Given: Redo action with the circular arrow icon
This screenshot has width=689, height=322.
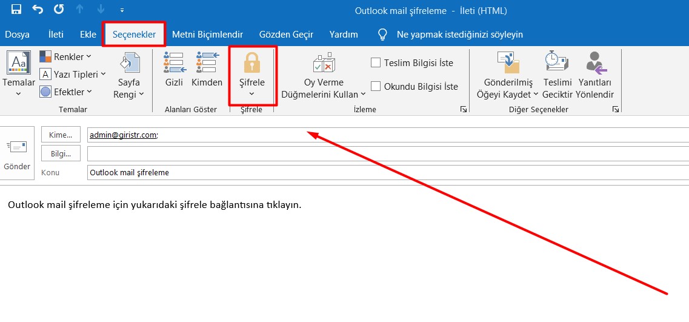Looking at the screenshot, I should click(x=58, y=10).
